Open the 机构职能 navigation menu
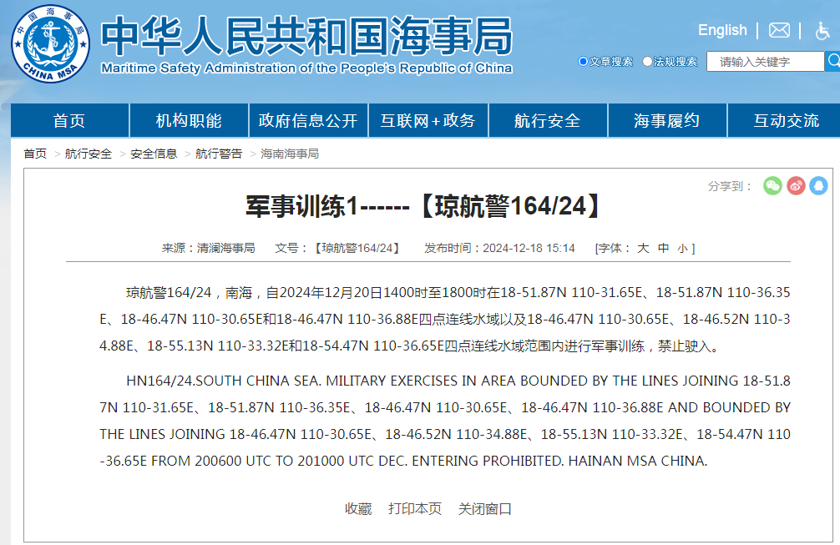Image resolution: width=840 pixels, height=545 pixels. point(189,121)
